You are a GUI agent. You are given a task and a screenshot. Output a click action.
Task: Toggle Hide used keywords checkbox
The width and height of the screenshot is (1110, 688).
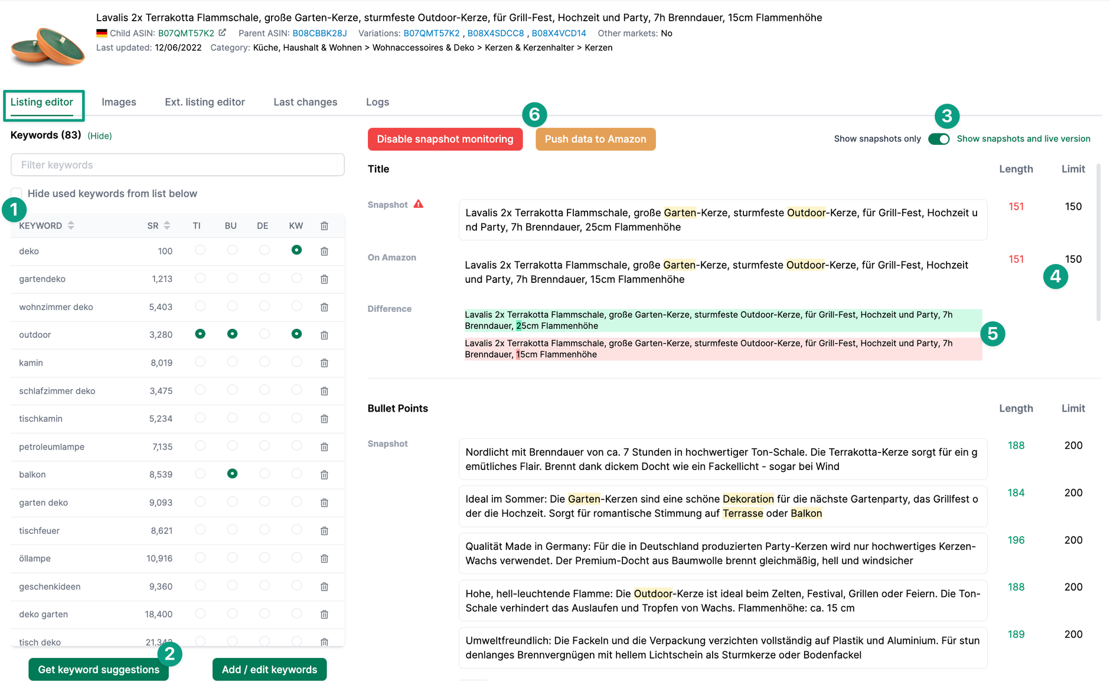(x=17, y=193)
